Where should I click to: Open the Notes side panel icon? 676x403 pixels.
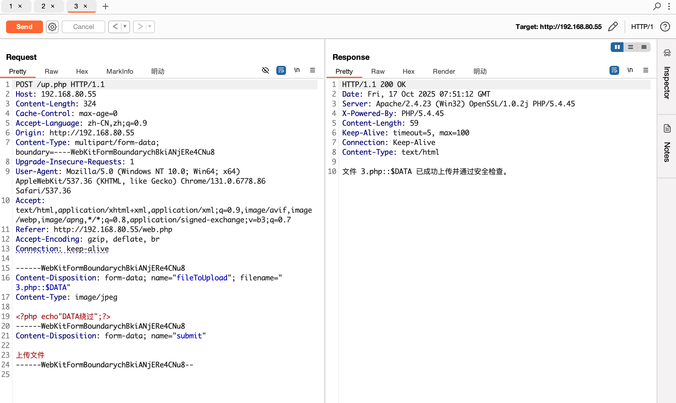[667, 128]
